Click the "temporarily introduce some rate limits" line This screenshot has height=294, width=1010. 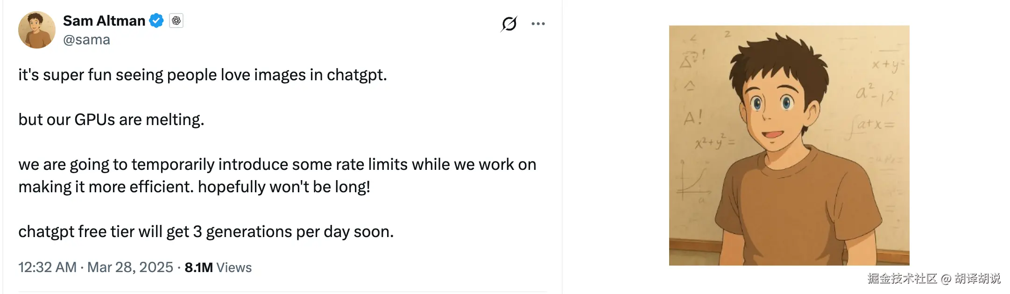coord(277,165)
